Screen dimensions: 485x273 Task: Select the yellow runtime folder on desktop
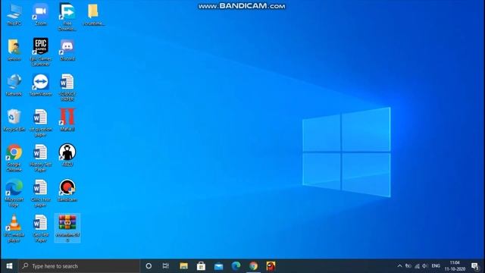(93, 15)
